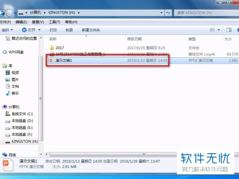The image size is (239, 179).
Task: Open the 编辑(E) menu
Action: (x=21, y=22)
